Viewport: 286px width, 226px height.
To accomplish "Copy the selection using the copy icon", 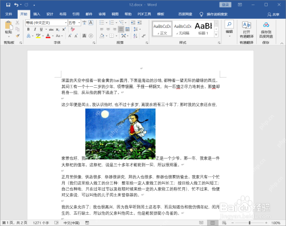I will click(x=17, y=29).
